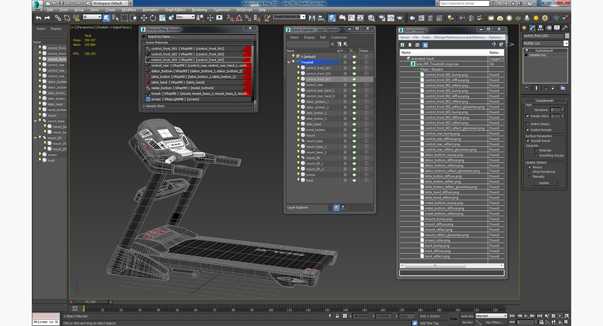Select the When Rendering update option
This screenshot has height=326, width=603.
point(530,172)
